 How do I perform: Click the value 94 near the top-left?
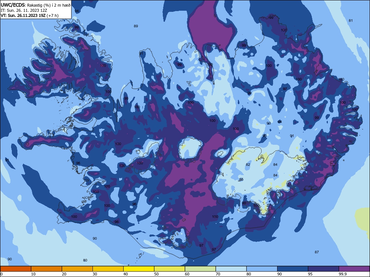coord(77,11)
